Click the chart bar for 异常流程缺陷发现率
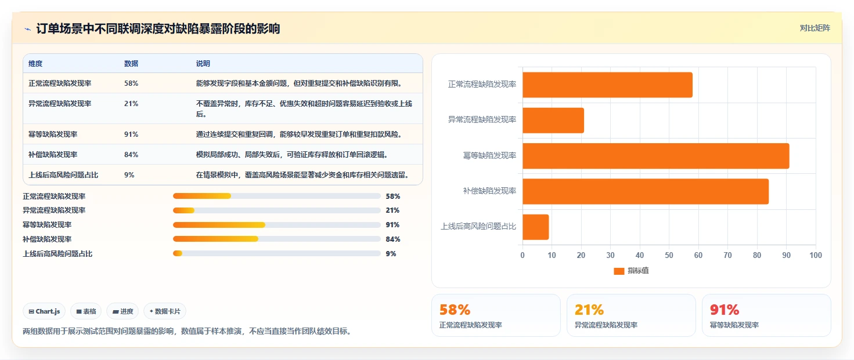The image size is (854, 360). point(553,120)
